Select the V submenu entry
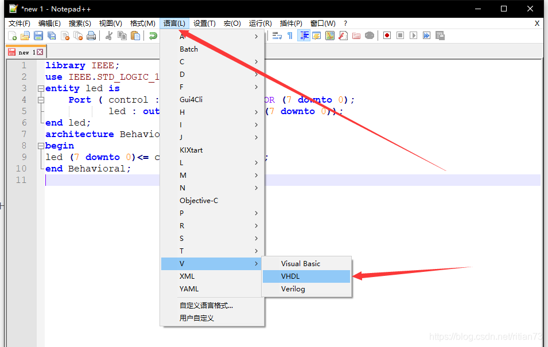 211,264
